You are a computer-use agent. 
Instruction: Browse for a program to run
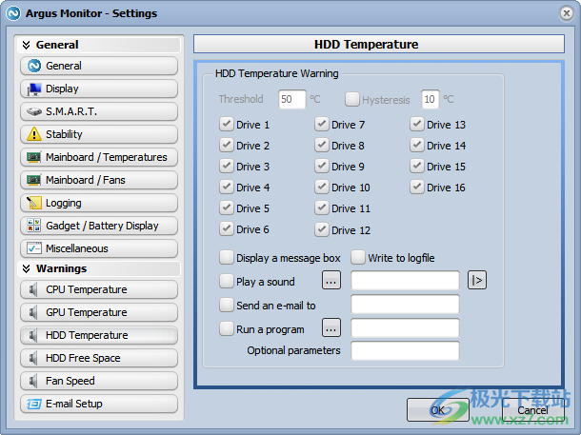(x=331, y=329)
